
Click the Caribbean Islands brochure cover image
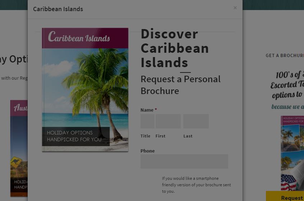85,90
